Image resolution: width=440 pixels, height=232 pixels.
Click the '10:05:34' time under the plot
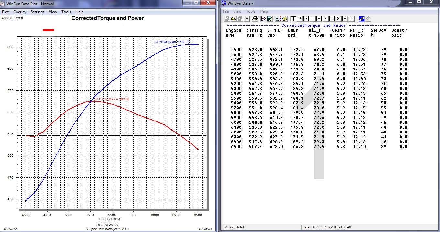point(205,229)
